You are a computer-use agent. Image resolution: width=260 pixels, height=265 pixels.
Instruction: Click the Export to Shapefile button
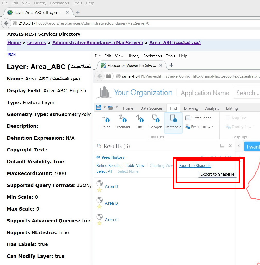(217, 174)
